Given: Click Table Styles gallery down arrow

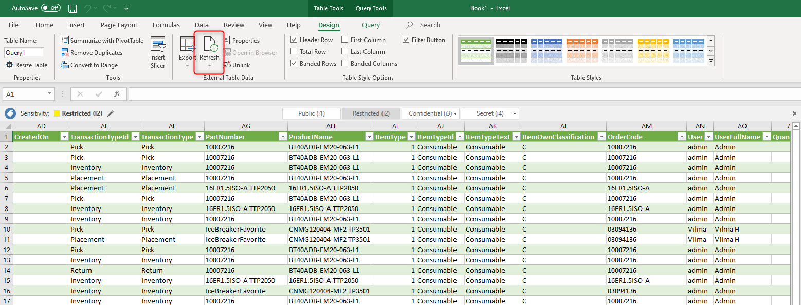Looking at the screenshot, I should 711,51.
